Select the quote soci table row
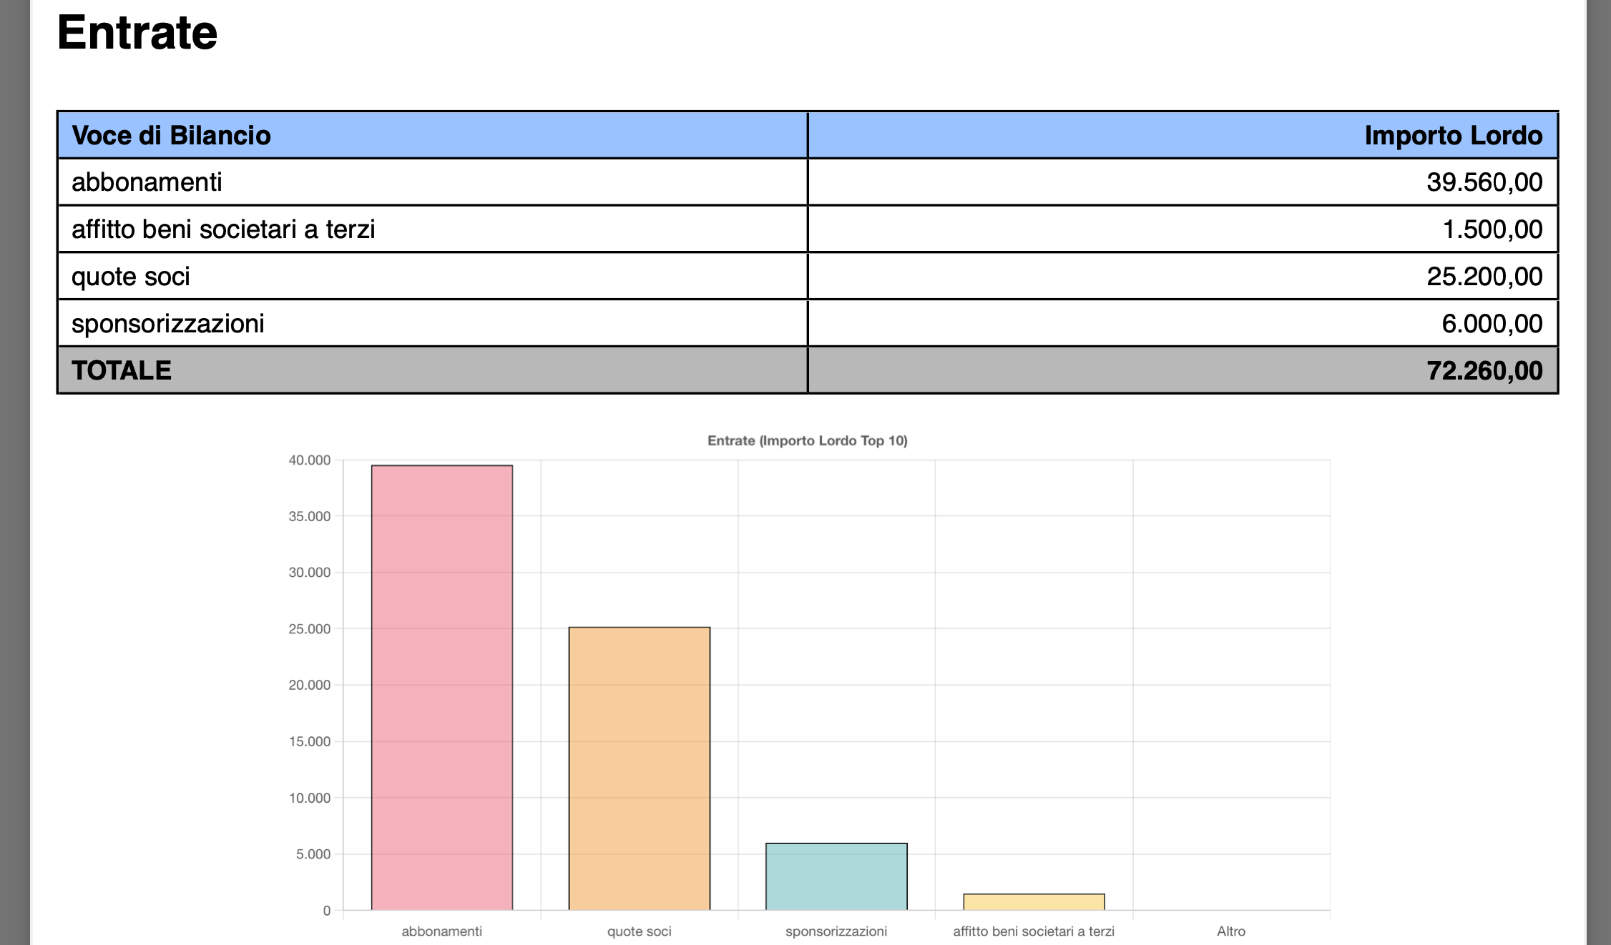The width and height of the screenshot is (1611, 945). click(x=131, y=277)
